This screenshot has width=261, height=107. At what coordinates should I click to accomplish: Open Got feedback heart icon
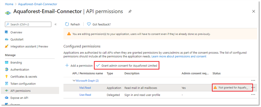(x=89, y=24)
